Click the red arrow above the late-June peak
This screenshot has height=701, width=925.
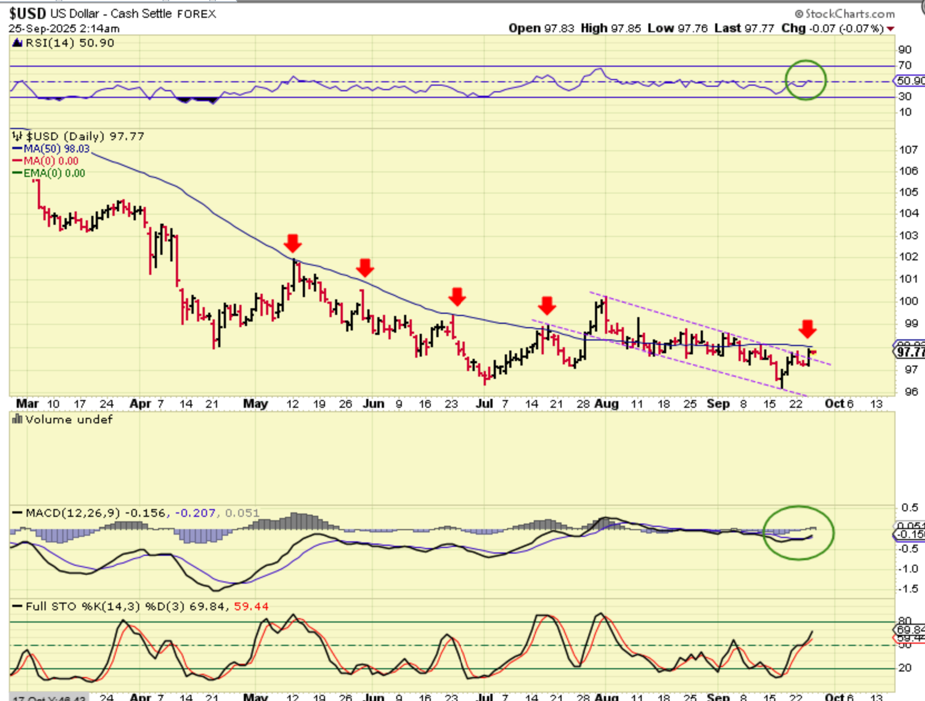point(457,297)
